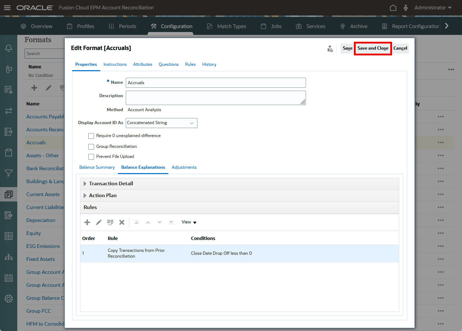Click the Name input field

(x=216, y=83)
